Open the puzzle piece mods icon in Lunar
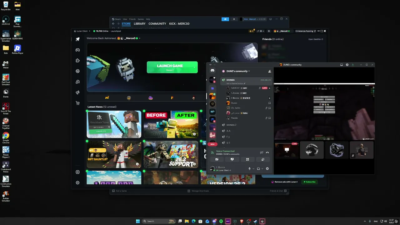The image size is (400, 225). (77, 61)
